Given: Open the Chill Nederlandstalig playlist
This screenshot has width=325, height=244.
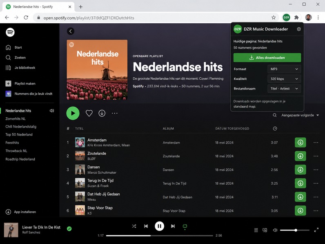Looking at the screenshot, I should pos(21,127).
